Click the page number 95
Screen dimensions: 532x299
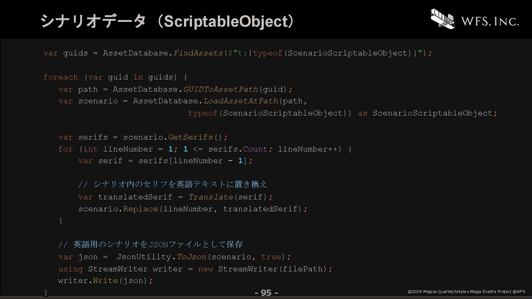pyautogui.click(x=266, y=293)
